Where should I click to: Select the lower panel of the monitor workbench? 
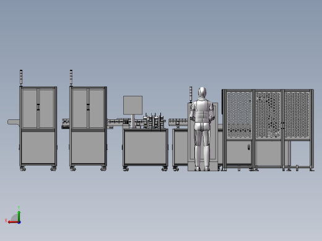click(x=146, y=147)
